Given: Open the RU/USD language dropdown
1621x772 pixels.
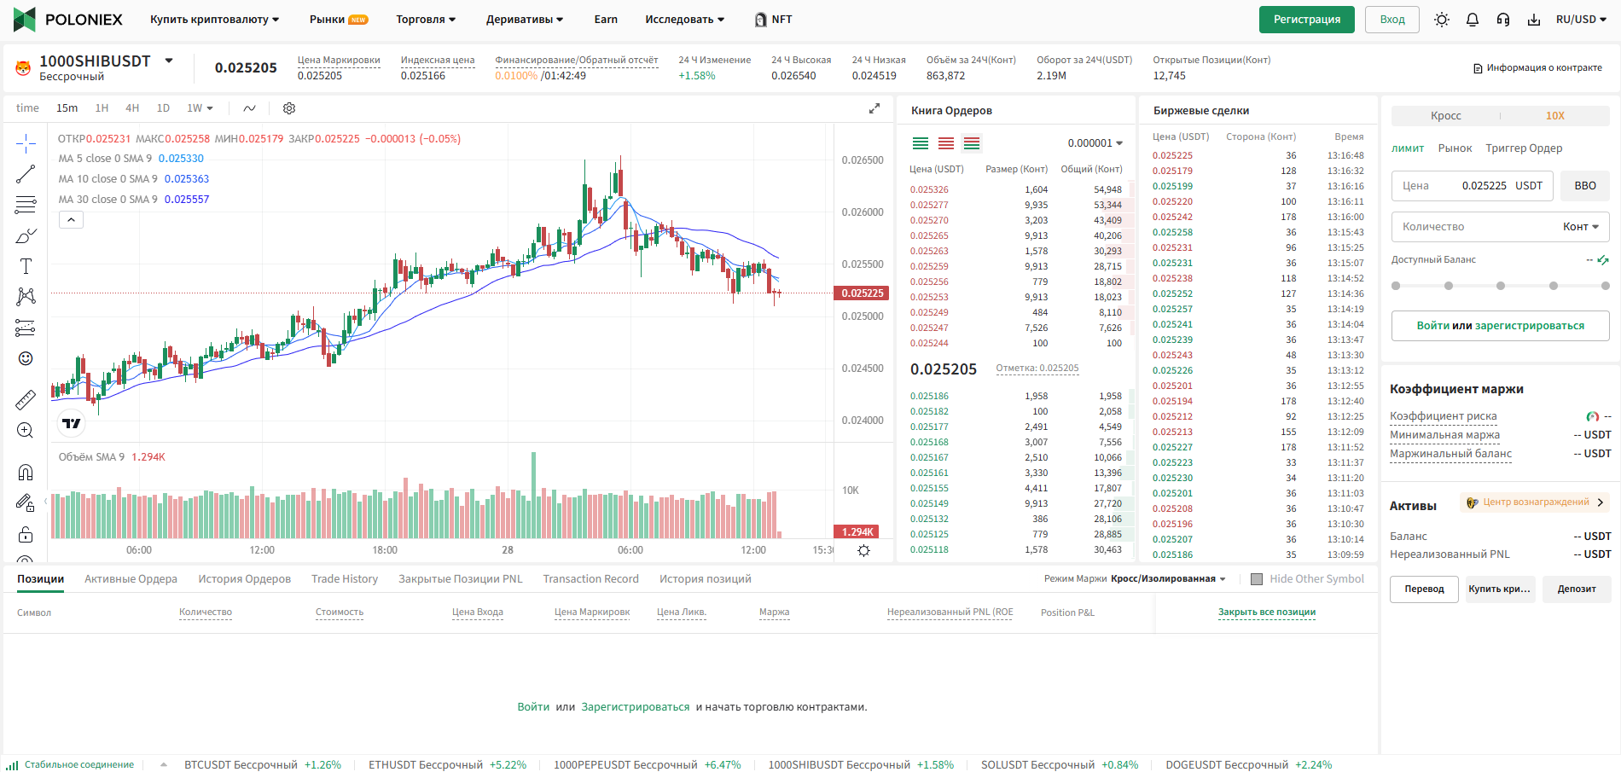Looking at the screenshot, I should pyautogui.click(x=1581, y=20).
